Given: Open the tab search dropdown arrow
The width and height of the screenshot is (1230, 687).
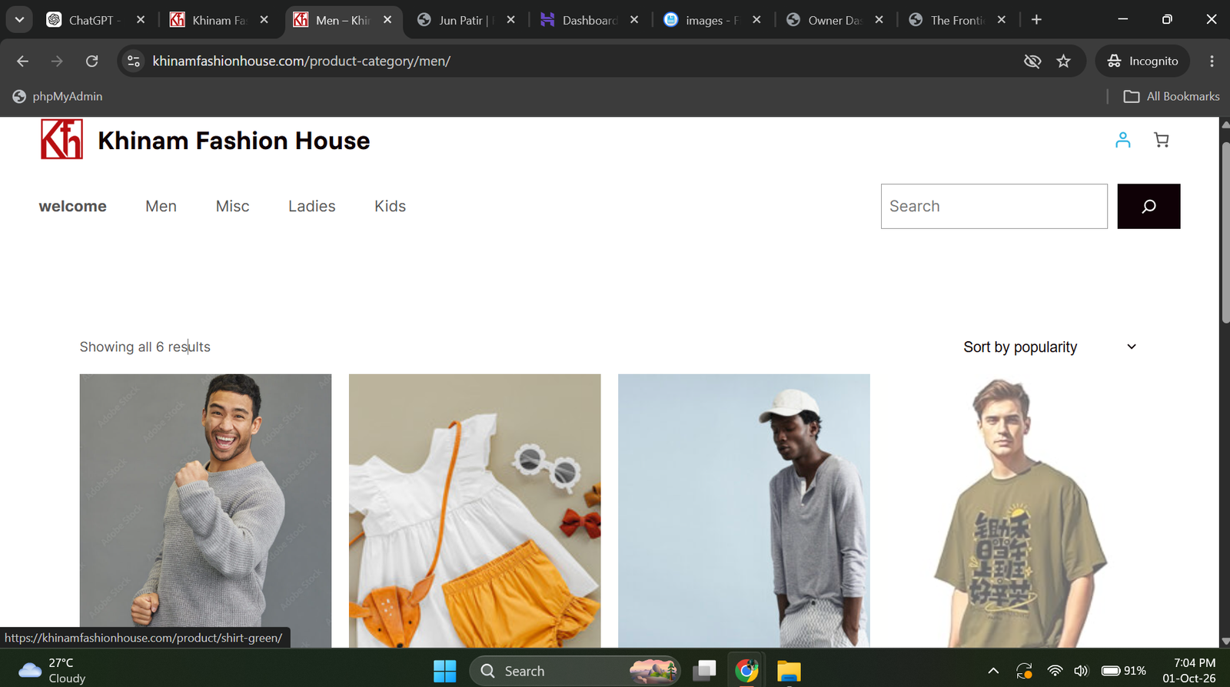Looking at the screenshot, I should coord(19,20).
